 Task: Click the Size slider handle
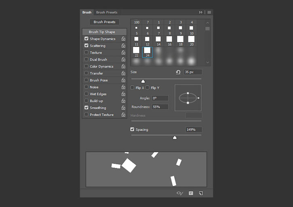[x=143, y=81]
